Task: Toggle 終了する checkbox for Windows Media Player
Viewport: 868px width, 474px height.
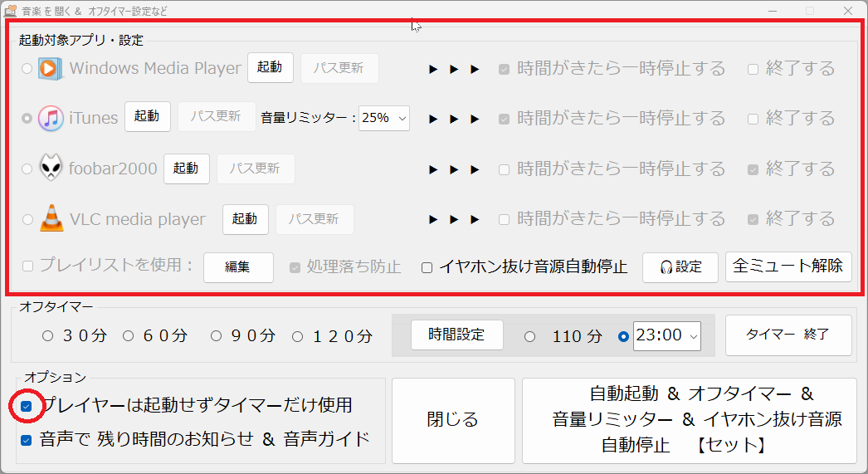Action: tap(753, 69)
